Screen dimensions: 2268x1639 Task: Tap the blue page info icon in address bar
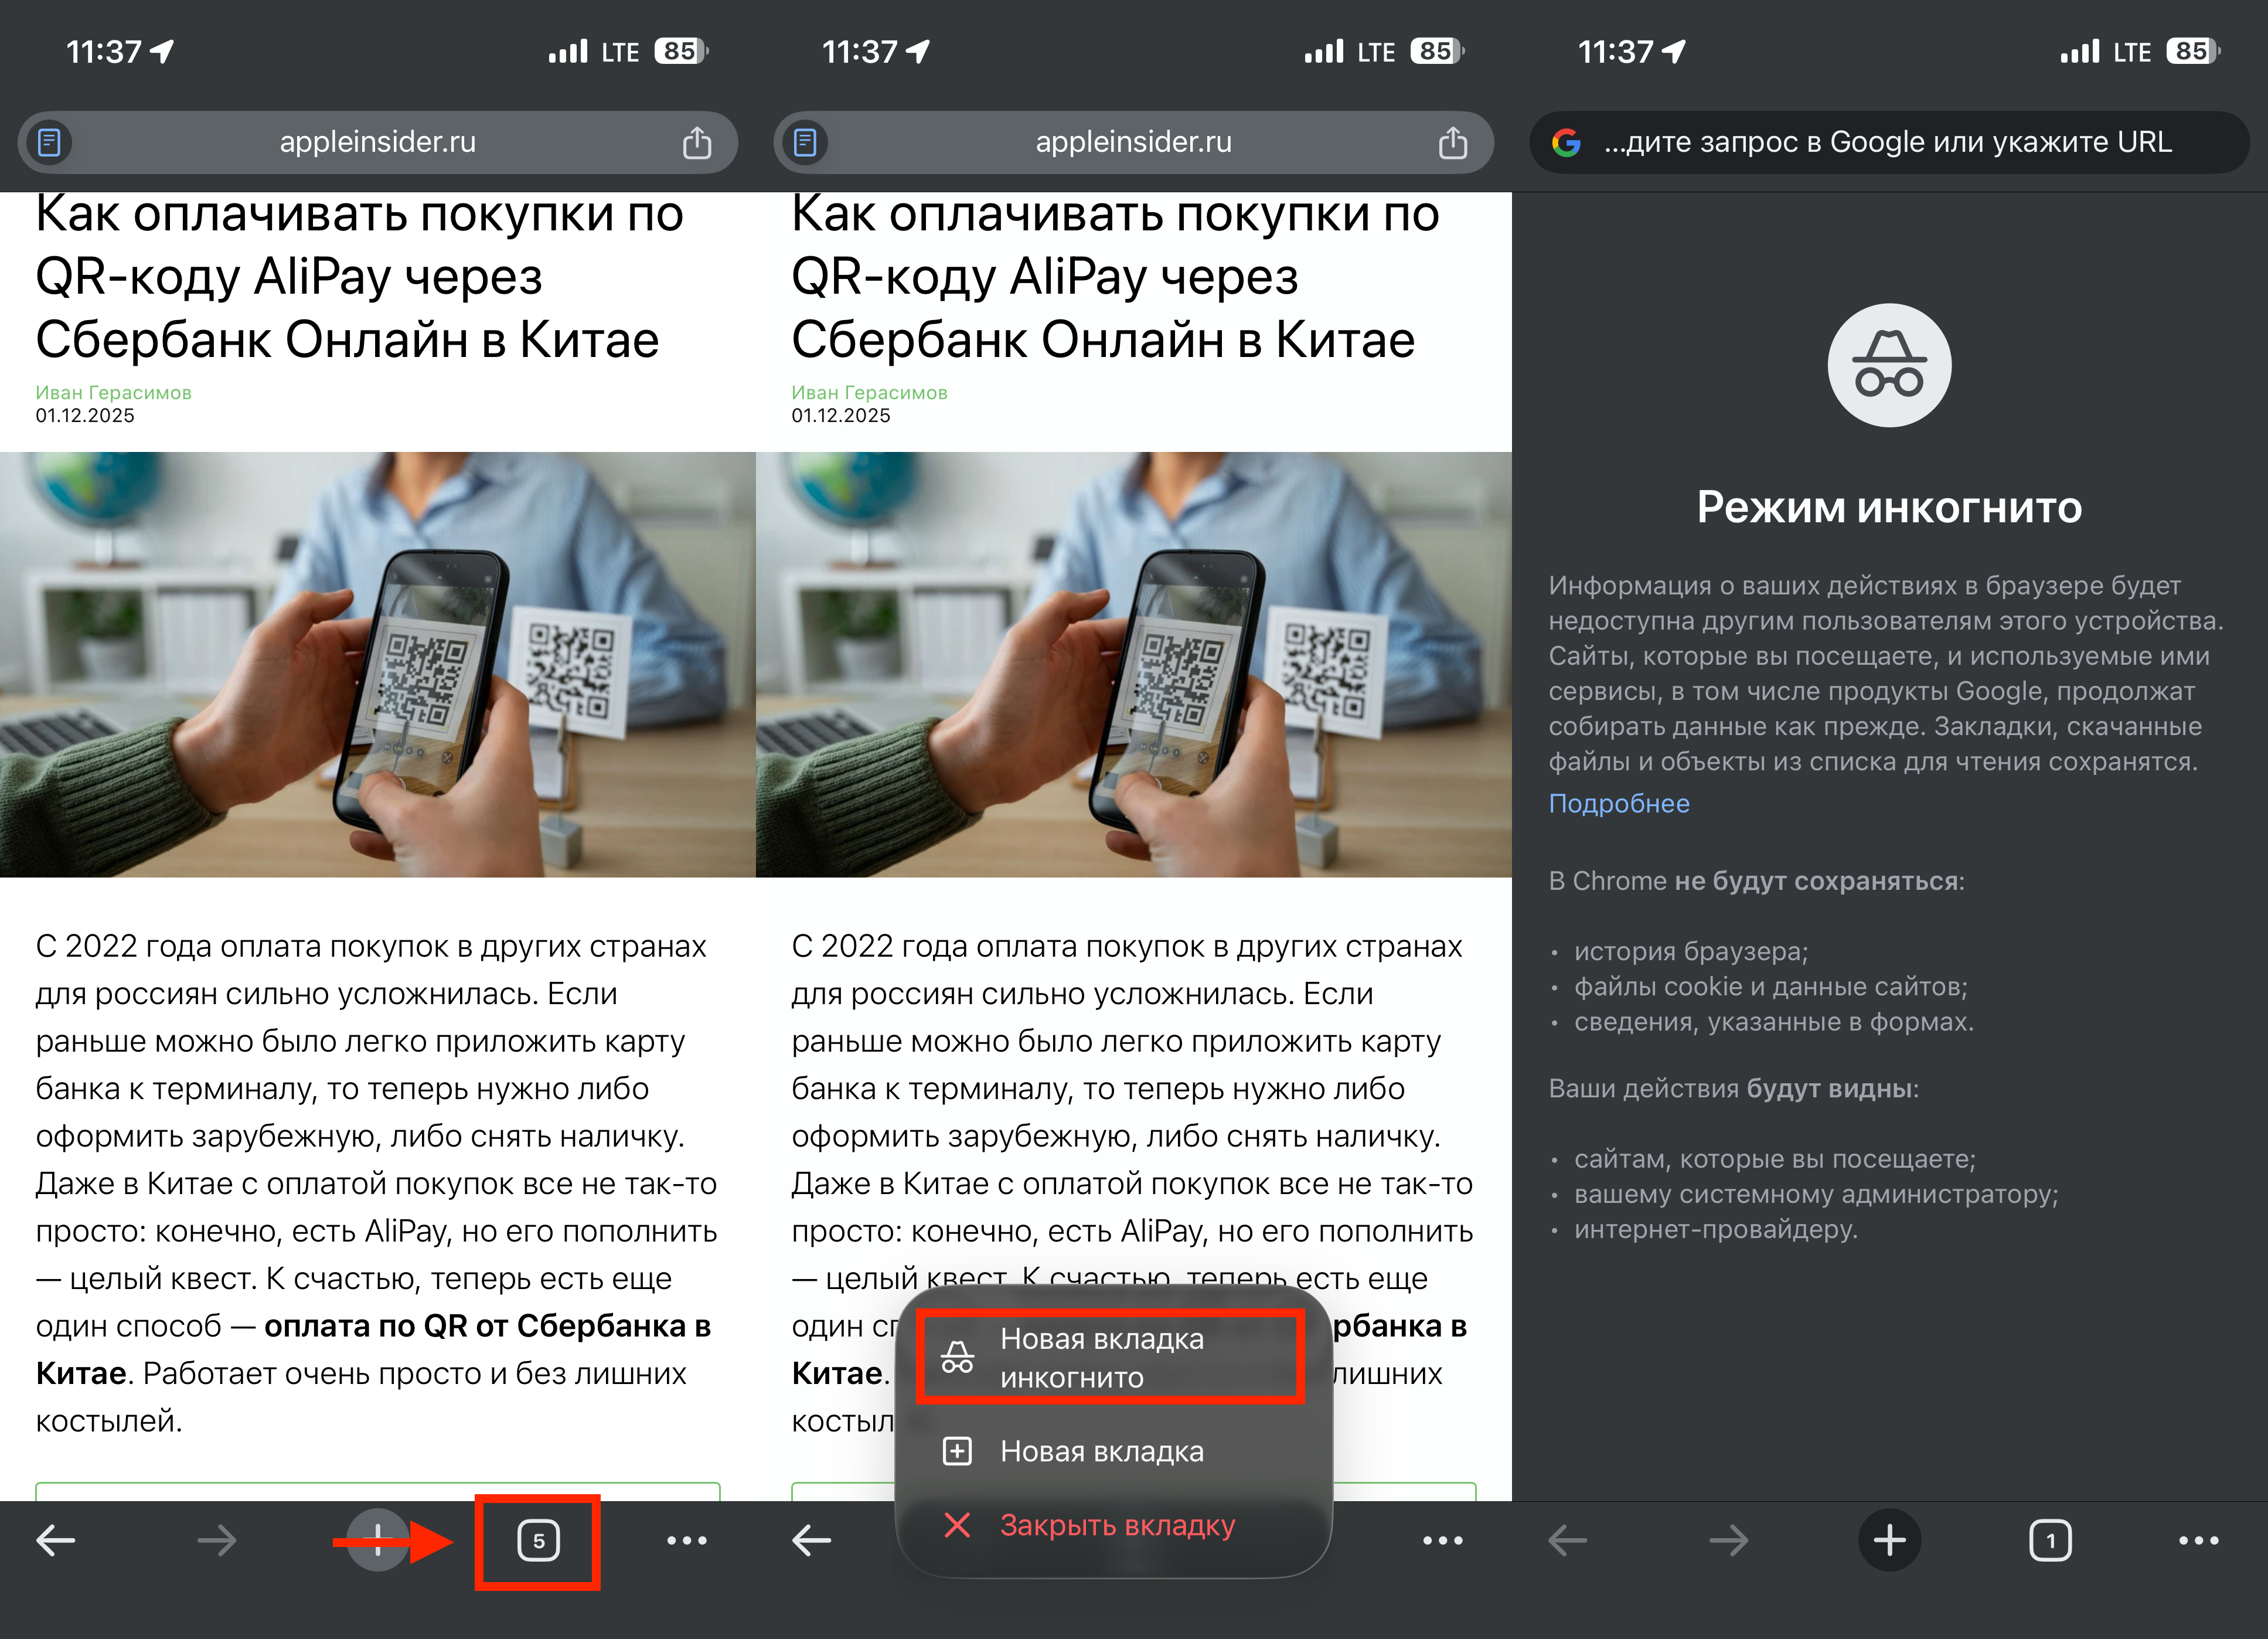click(x=49, y=142)
